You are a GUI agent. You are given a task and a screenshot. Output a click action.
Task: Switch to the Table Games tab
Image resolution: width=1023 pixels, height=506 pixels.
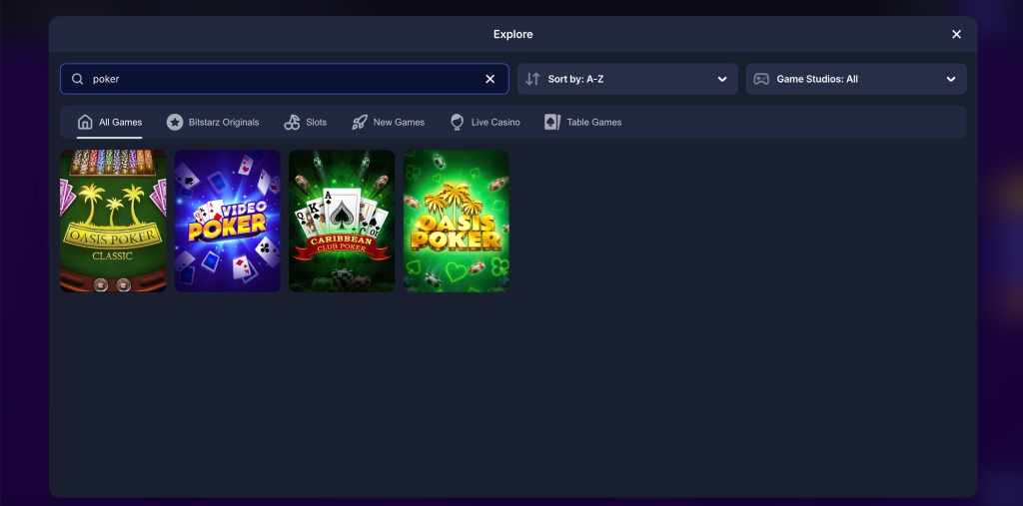click(x=583, y=122)
